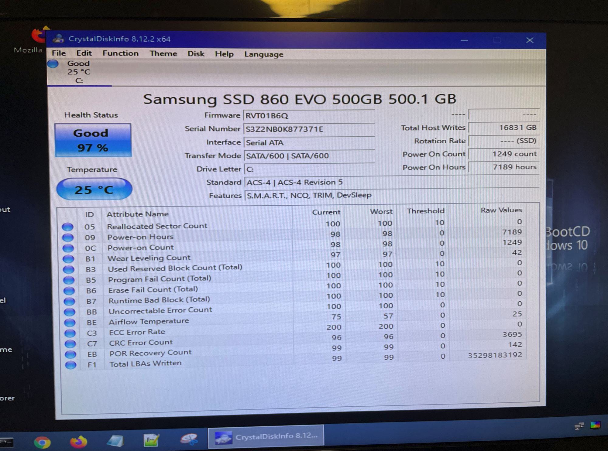Select raw value 35298183192
This screenshot has width=608, height=451.
pyautogui.click(x=495, y=355)
